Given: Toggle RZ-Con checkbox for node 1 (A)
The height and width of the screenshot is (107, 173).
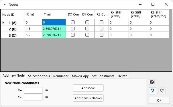Looking at the screenshot, I should [x=101, y=22].
